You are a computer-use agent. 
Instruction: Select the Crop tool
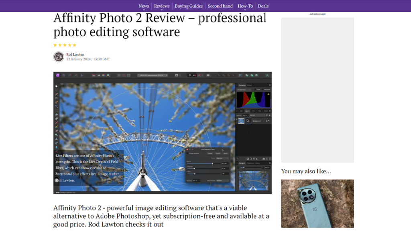tap(56, 98)
